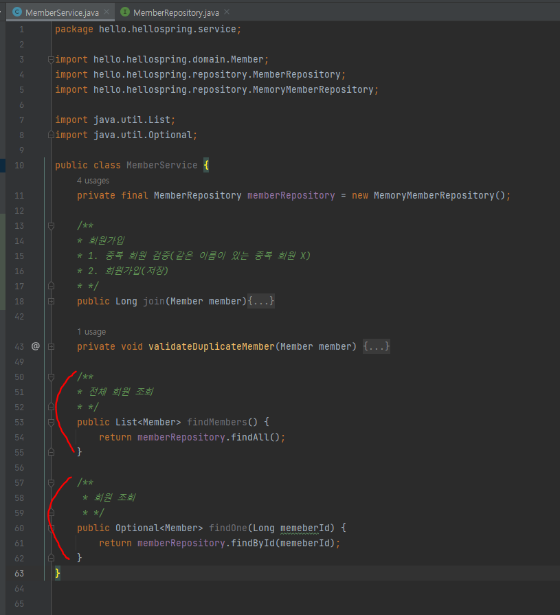The height and width of the screenshot is (615, 560).
Task: Click the findOne method name
Action: point(228,528)
